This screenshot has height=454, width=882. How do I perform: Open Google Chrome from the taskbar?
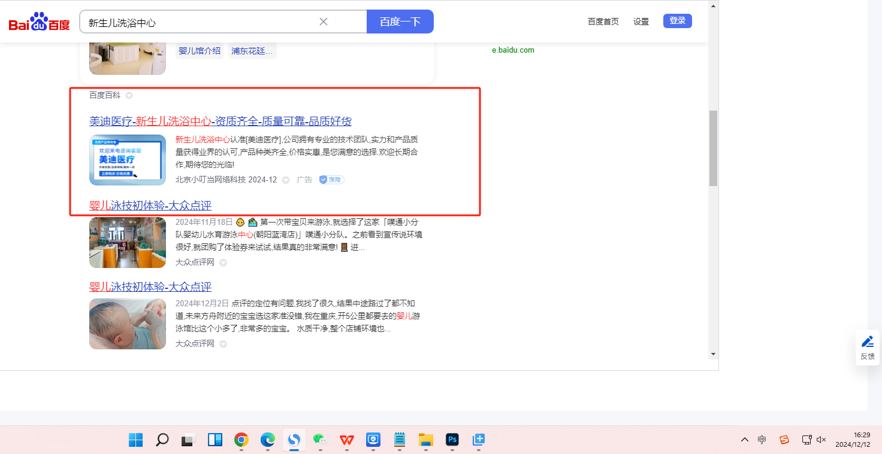tap(241, 440)
